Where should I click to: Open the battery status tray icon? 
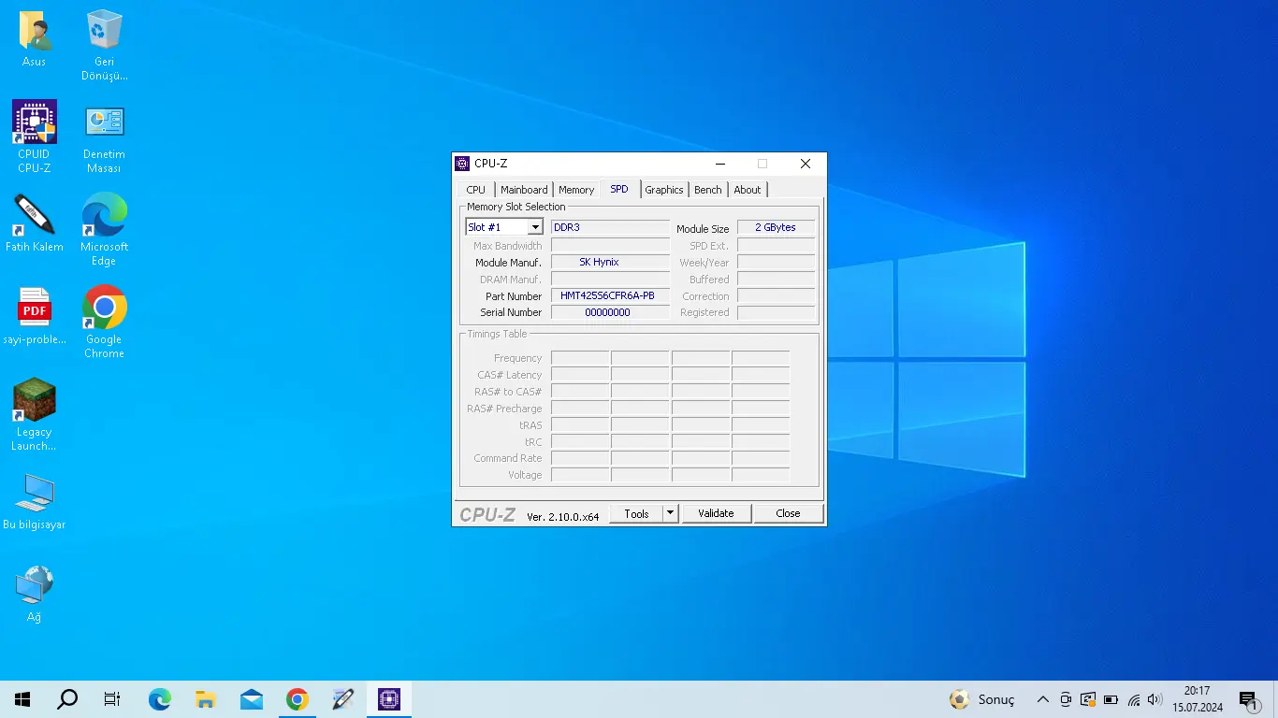click(1111, 699)
